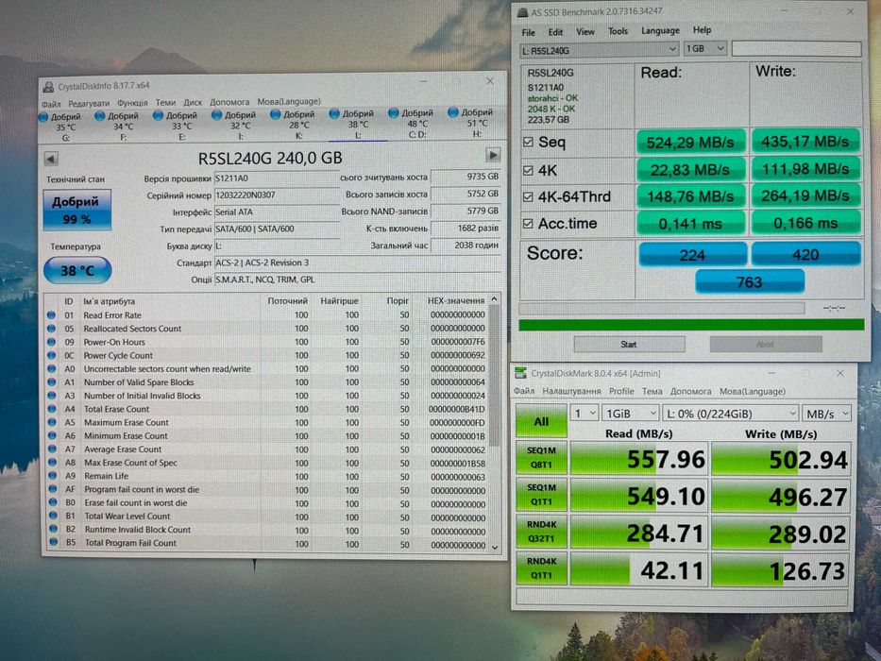Click status dot for Total Erase Count
Image resolution: width=881 pixels, height=661 pixels.
[x=52, y=409]
